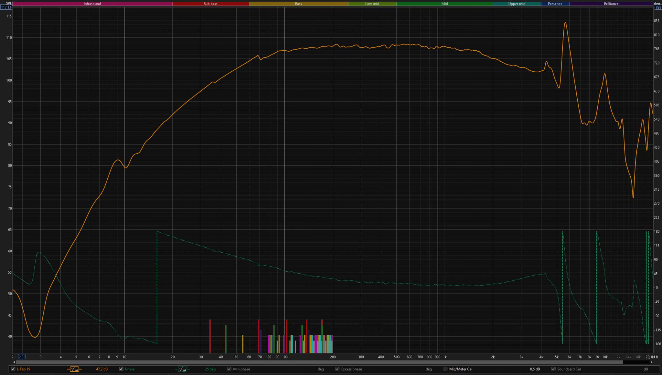This screenshot has height=375, width=662.
Task: Click the 115 SPL axis label
Action: (x=9, y=16)
